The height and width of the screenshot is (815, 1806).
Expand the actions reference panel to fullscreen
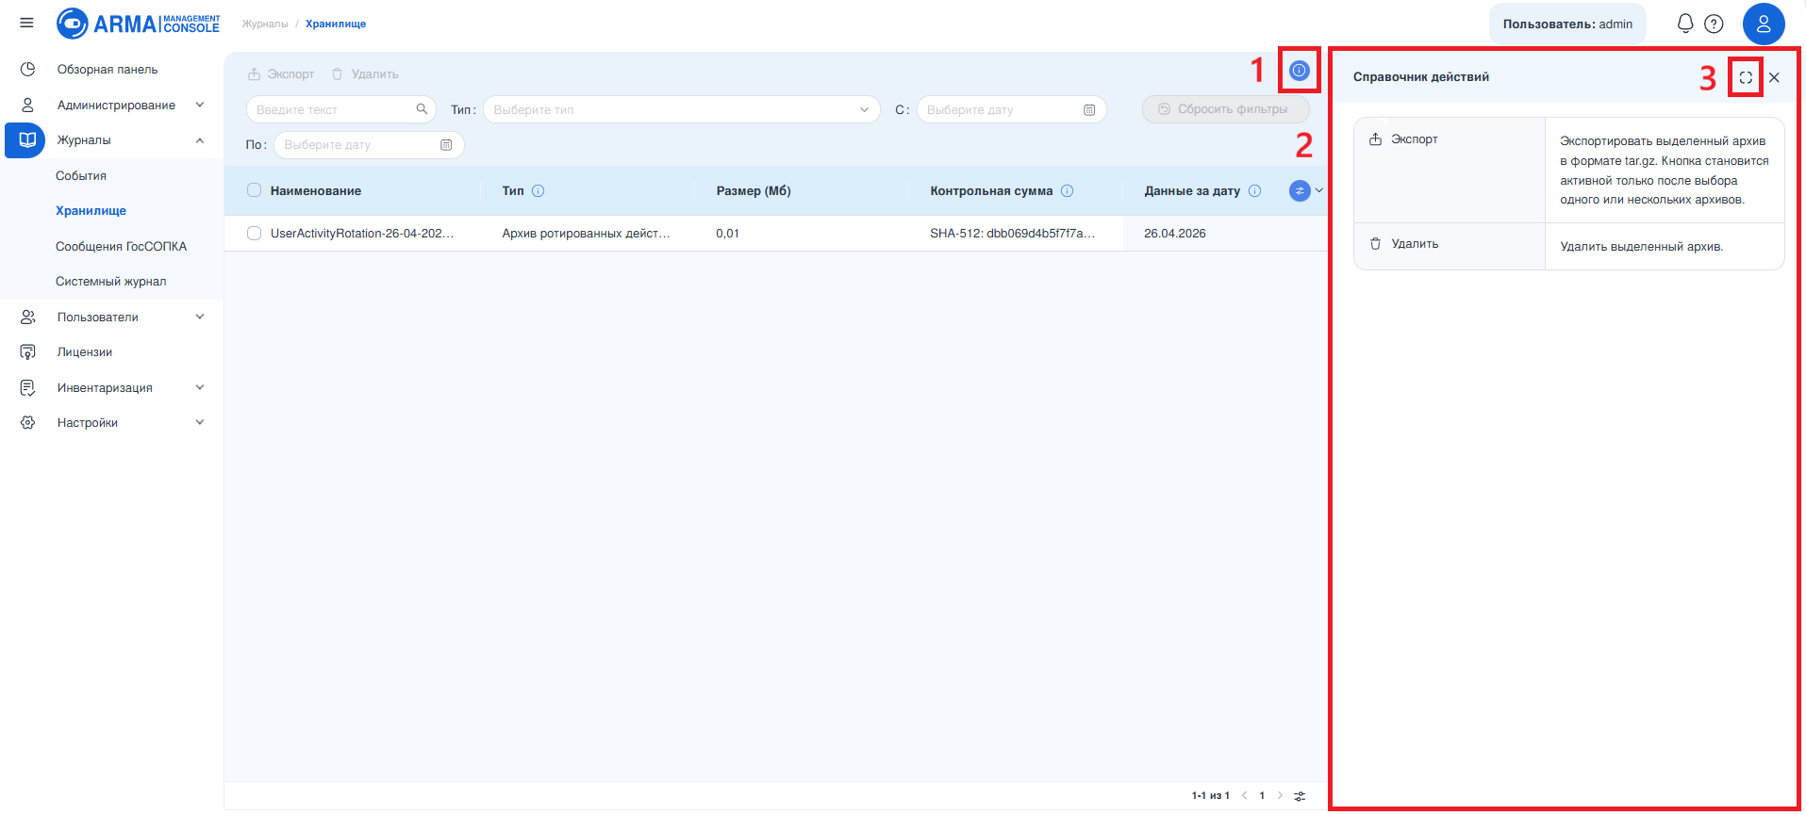pyautogui.click(x=1746, y=77)
